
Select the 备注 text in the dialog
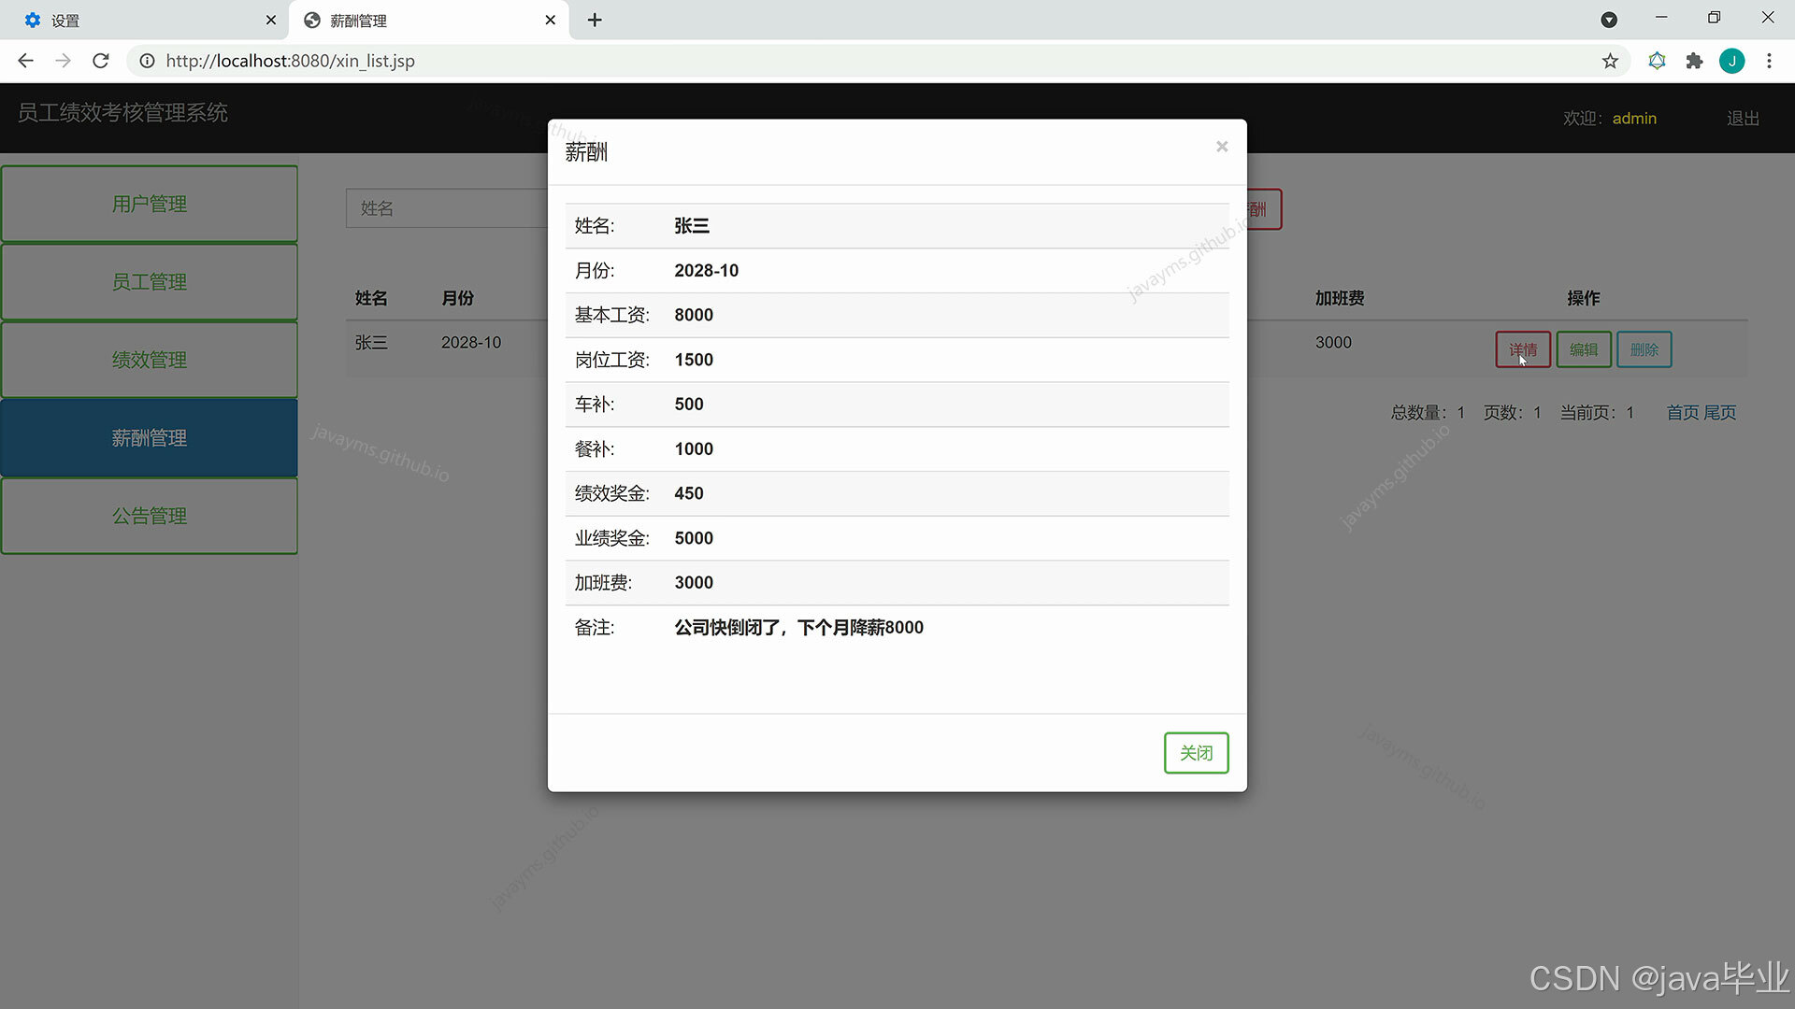798,628
